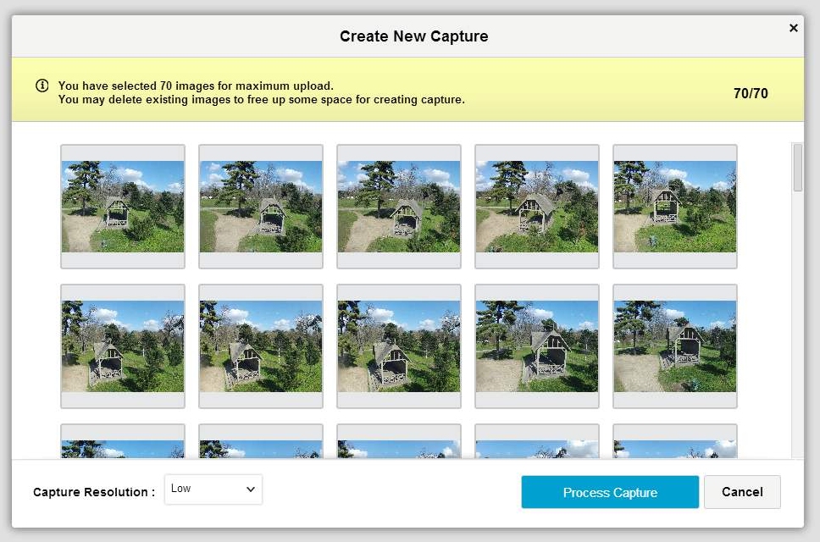This screenshot has height=542, width=820.
Task: Select the third thumbnail in the first row
Action: (x=399, y=207)
